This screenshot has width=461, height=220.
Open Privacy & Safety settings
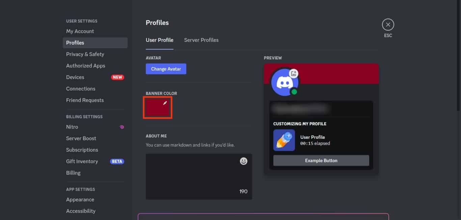click(x=85, y=54)
